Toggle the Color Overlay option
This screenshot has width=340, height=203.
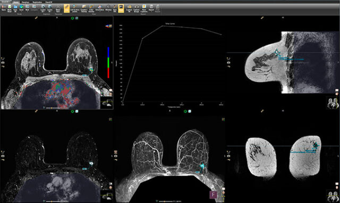pos(91,8)
